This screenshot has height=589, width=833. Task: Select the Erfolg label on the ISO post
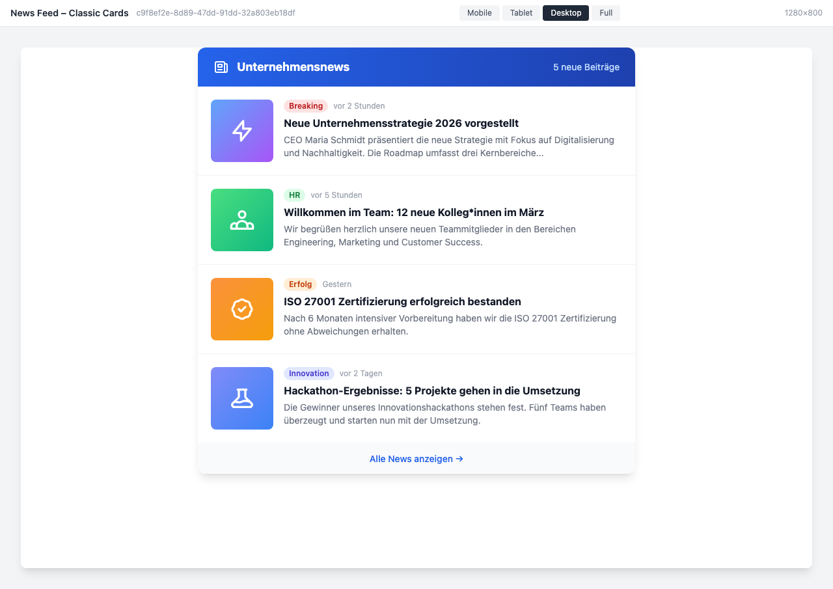tap(300, 284)
